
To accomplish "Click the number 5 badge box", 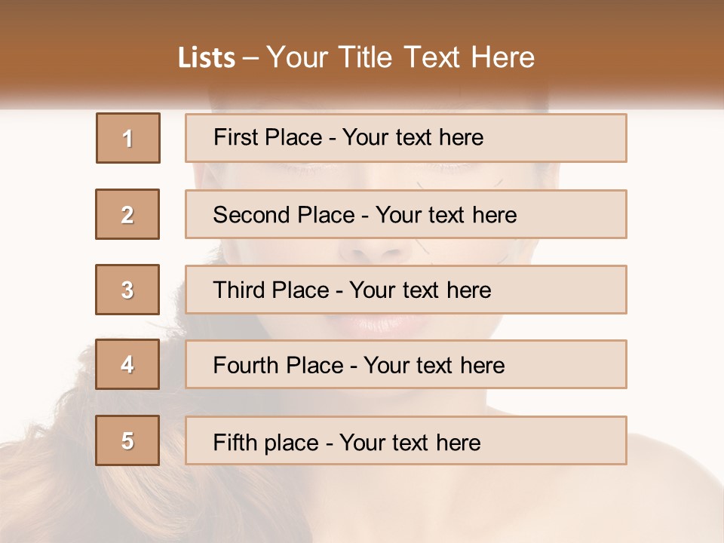I will pos(127,440).
